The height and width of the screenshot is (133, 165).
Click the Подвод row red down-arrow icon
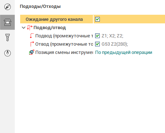click(32, 36)
